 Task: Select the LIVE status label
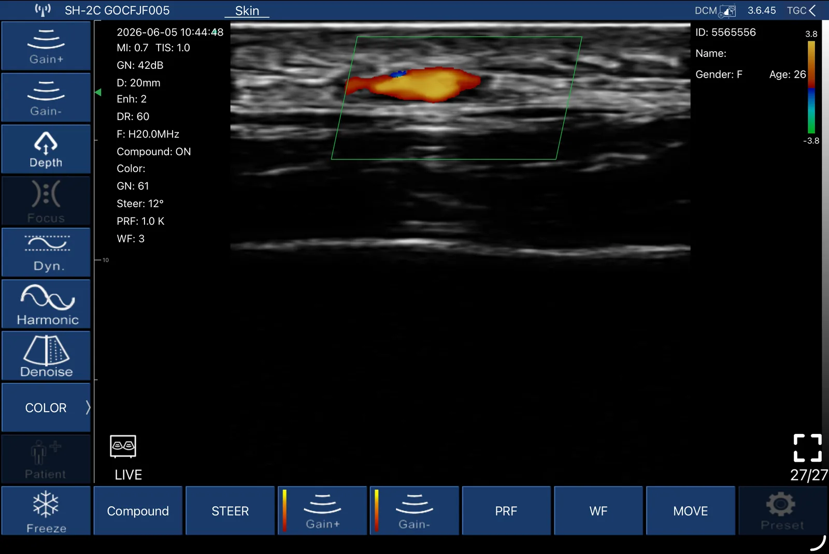pos(128,475)
